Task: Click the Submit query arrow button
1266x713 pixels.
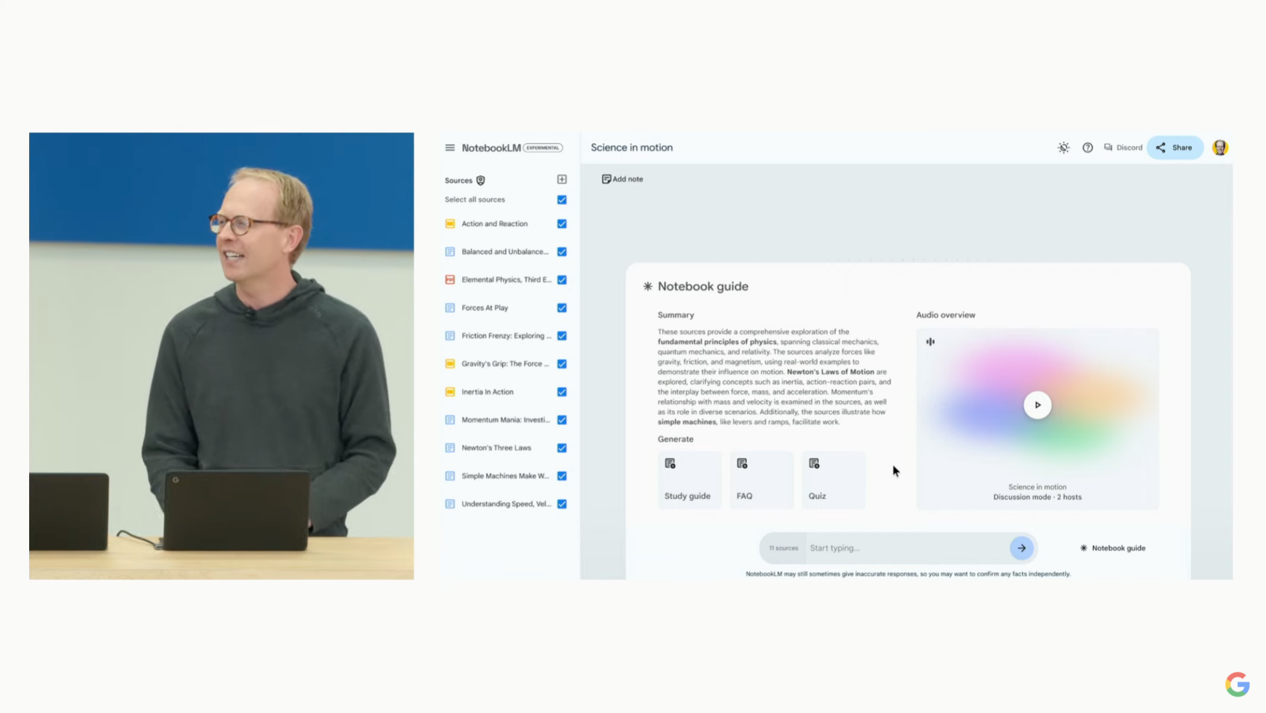Action: [x=1022, y=548]
